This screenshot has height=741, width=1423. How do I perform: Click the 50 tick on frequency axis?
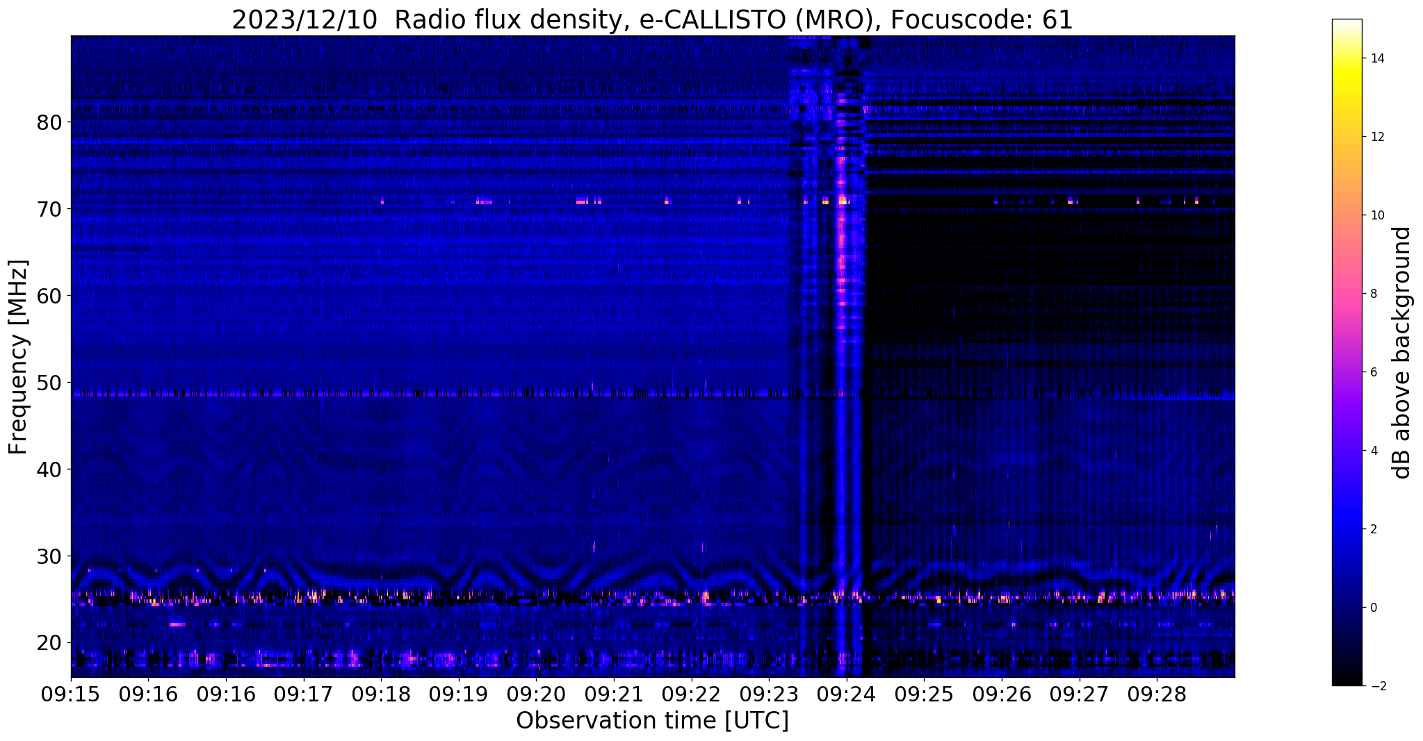pos(49,383)
